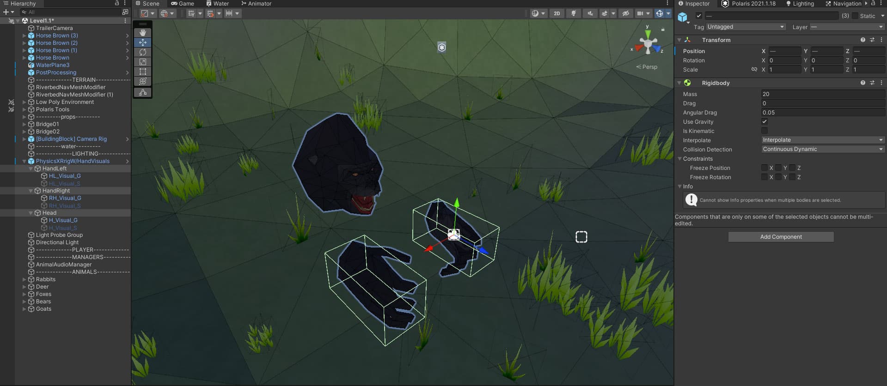The image size is (887, 386).
Task: Open the Collision Detection dropdown
Action: point(823,150)
